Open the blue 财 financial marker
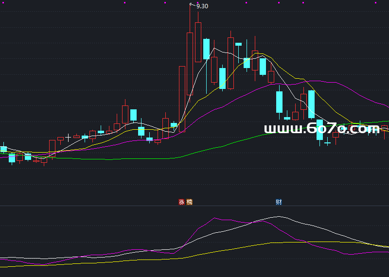 (x=279, y=202)
